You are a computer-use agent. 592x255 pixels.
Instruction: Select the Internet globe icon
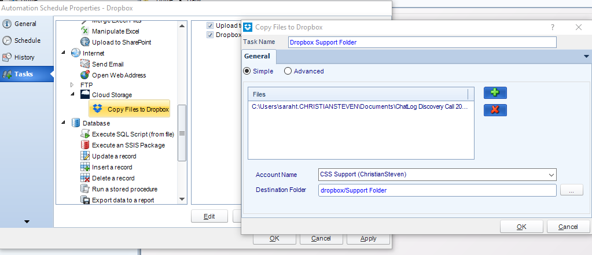pyautogui.click(x=75, y=53)
